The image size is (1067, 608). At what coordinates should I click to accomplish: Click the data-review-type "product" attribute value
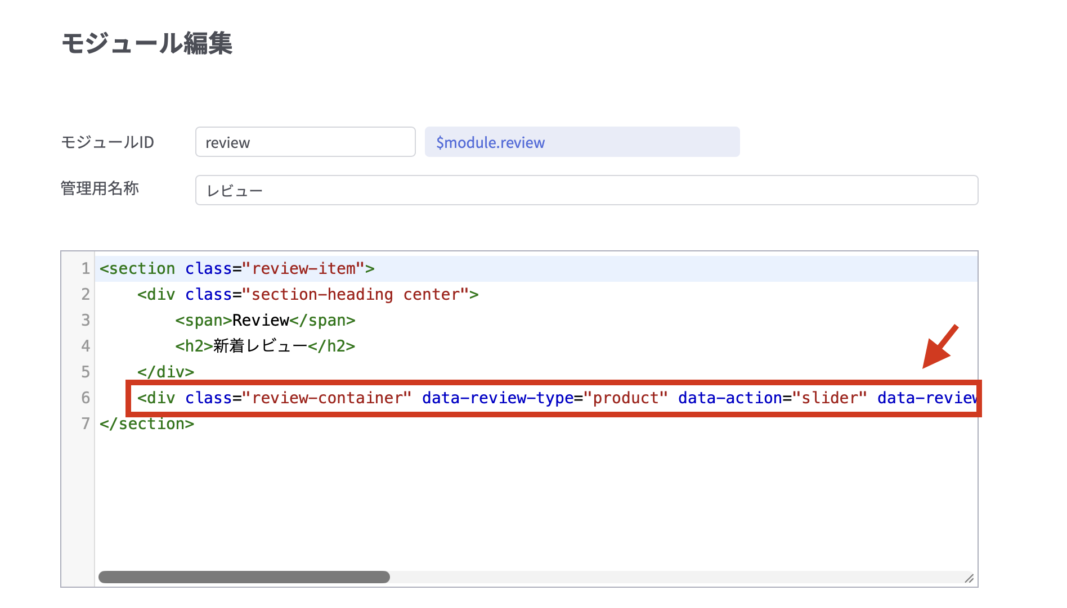(x=625, y=398)
